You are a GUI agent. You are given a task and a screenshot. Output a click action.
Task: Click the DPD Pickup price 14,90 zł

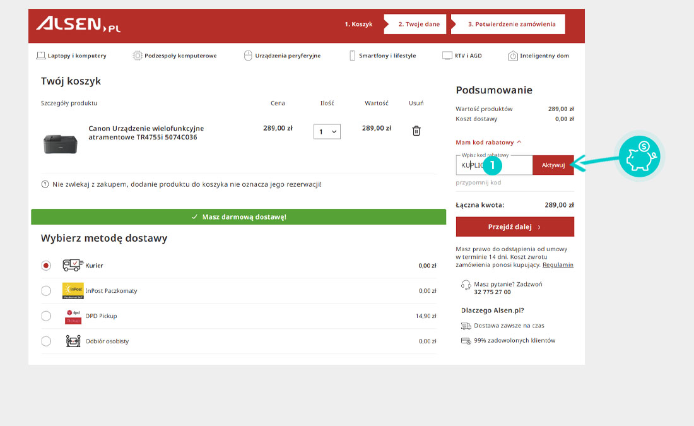tap(426, 316)
